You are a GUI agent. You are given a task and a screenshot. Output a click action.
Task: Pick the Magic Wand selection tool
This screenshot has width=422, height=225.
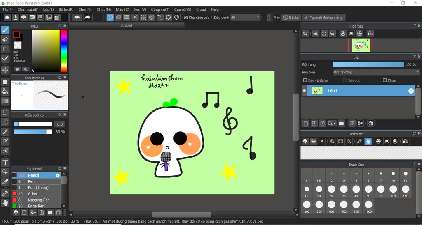pyautogui.click(x=5, y=131)
